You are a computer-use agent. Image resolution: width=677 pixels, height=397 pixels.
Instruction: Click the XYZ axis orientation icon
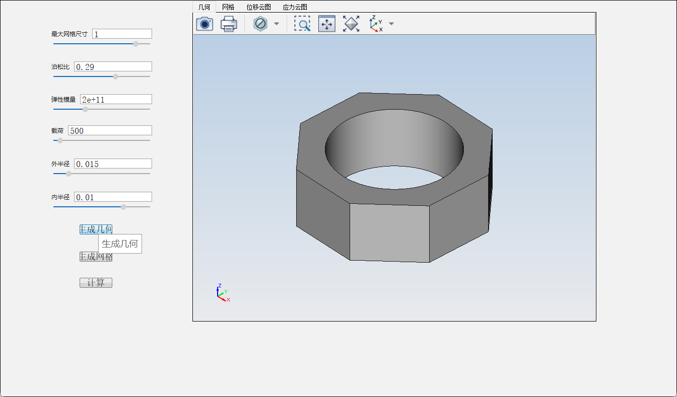pos(376,24)
